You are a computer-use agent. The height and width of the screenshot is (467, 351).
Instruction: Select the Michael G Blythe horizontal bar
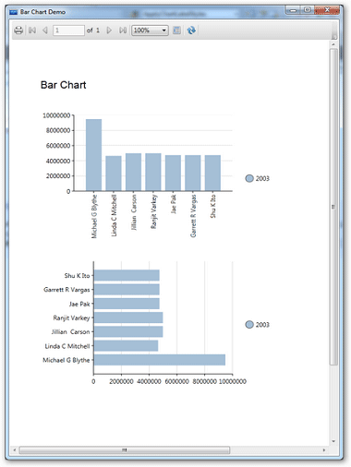coord(160,360)
